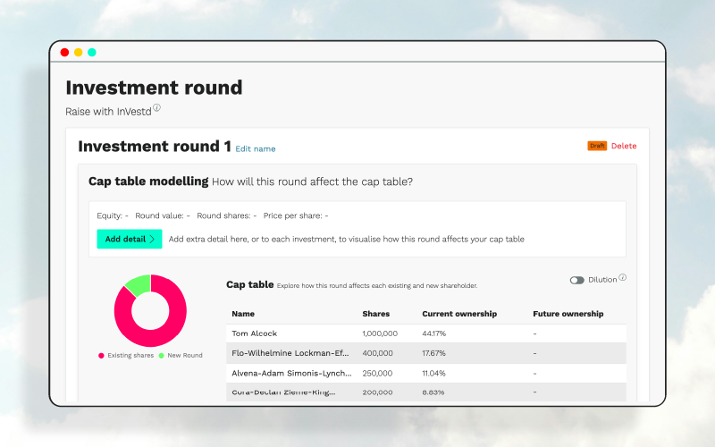Click the Shares column header
Image resolution: width=715 pixels, height=447 pixels.
pos(375,314)
